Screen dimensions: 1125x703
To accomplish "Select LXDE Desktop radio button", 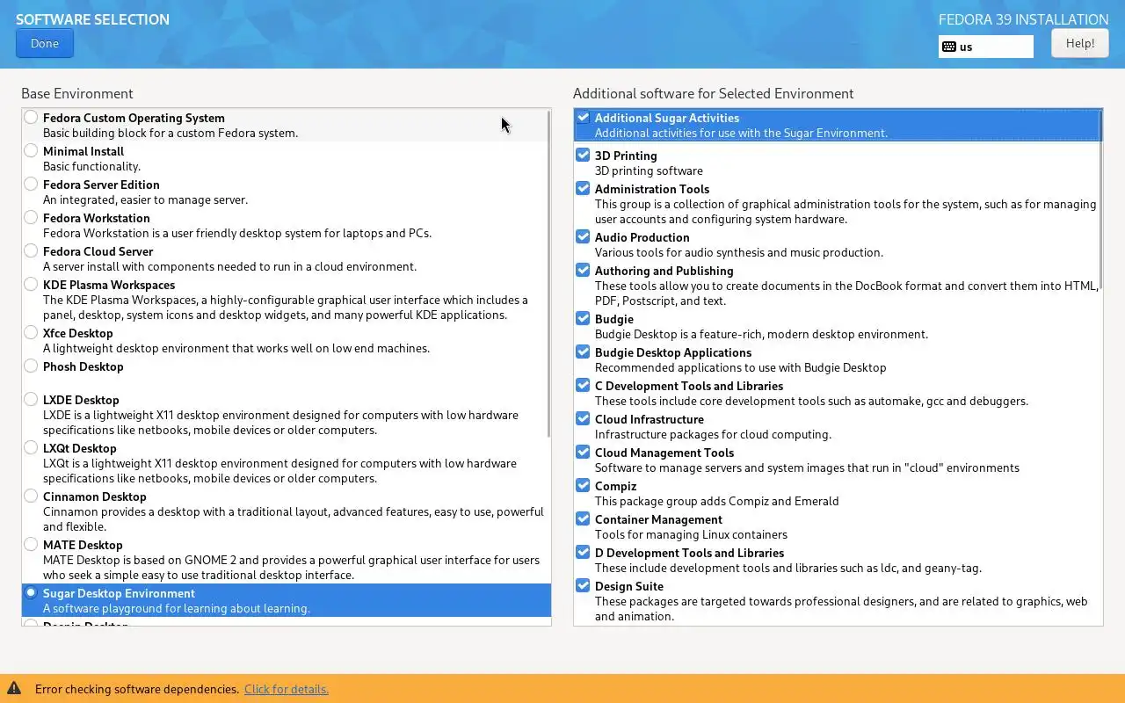I will [x=31, y=399].
